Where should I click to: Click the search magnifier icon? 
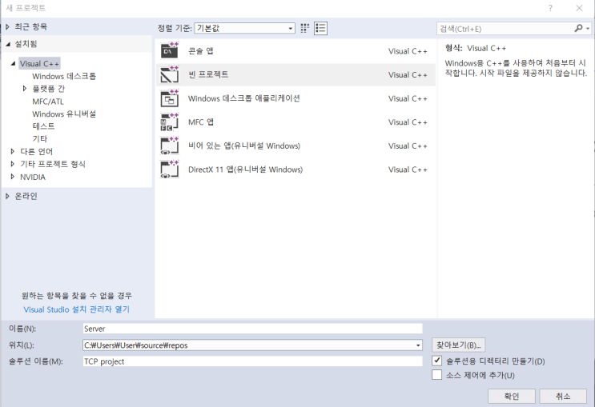(x=578, y=29)
